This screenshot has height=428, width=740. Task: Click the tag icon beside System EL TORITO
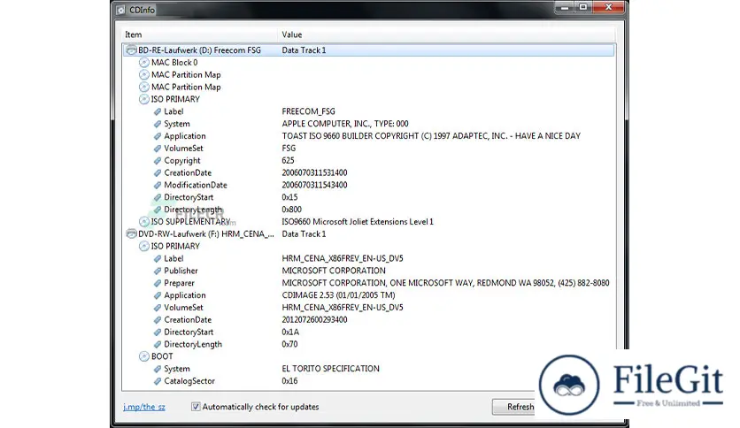[x=158, y=369]
